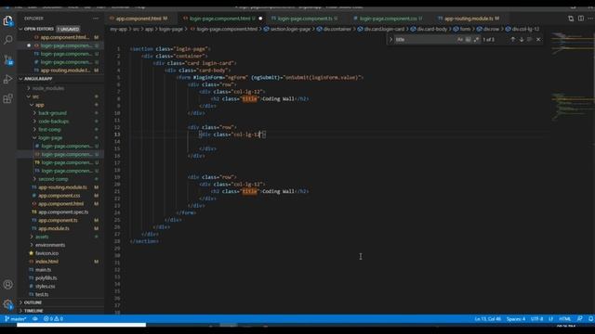Click the notifications bell in status bar
Screen dimensions: 595x334
pyautogui.click(x=590, y=319)
